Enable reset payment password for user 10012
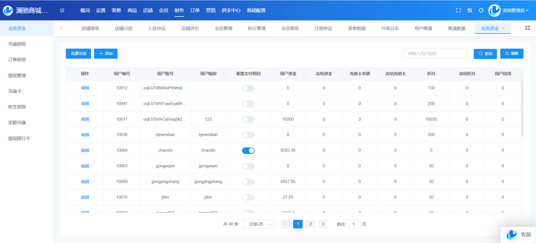 [248, 88]
